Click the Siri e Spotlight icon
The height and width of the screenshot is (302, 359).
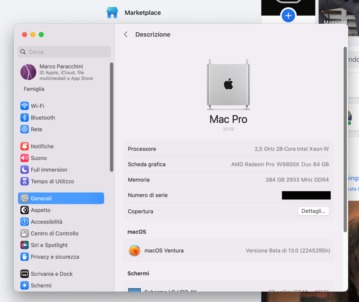coord(24,245)
